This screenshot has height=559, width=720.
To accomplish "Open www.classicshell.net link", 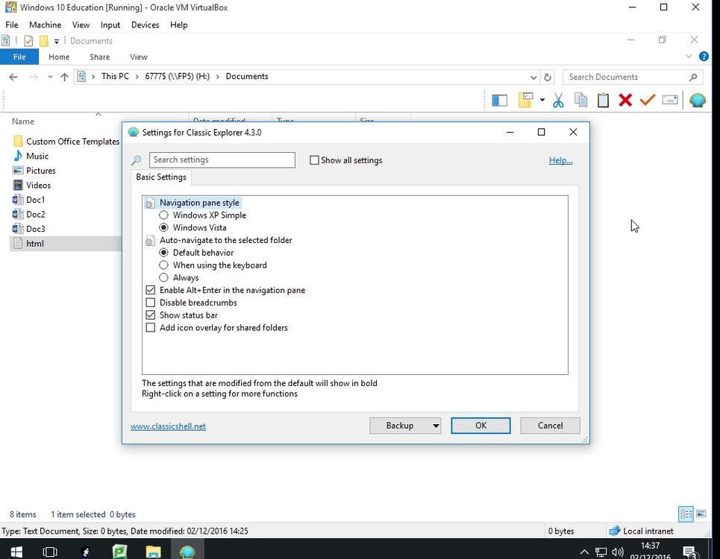I will coord(168,426).
